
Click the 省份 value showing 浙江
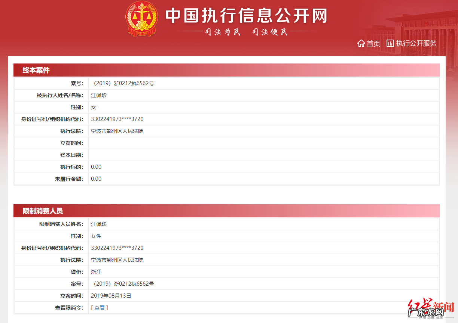(96, 272)
